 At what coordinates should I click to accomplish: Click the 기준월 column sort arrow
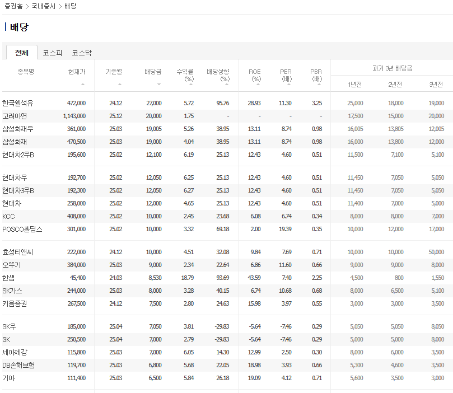[x=119, y=85]
